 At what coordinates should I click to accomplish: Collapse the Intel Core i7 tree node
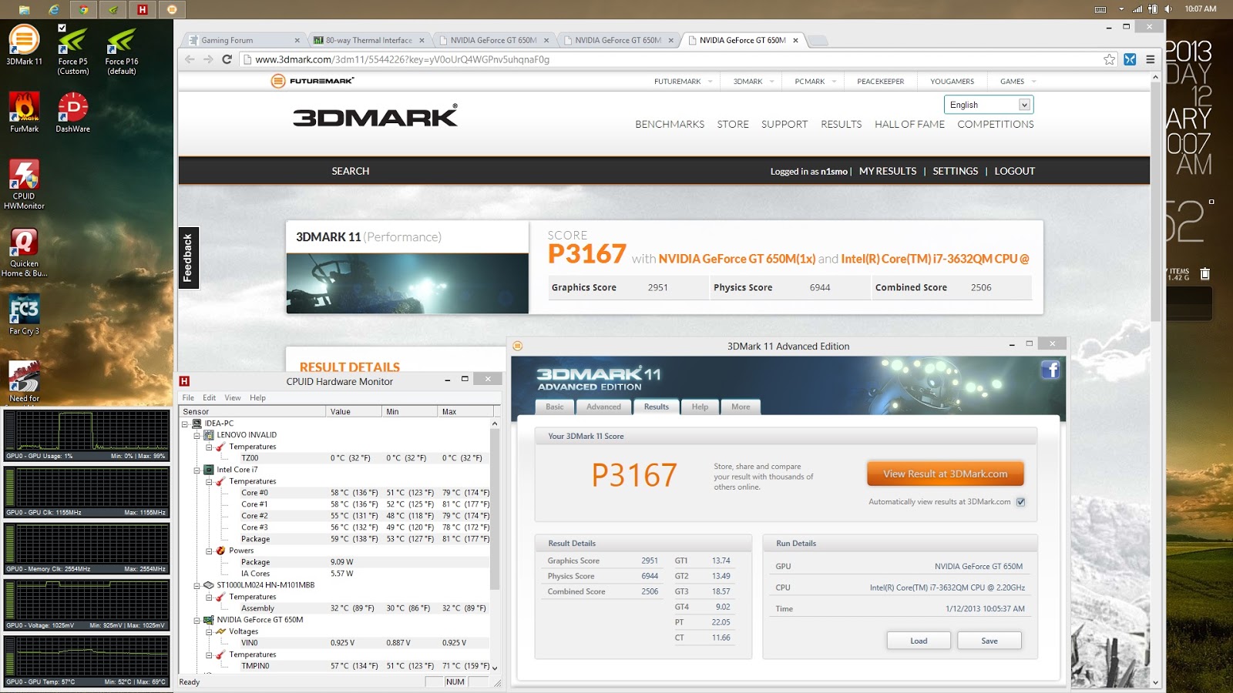(197, 470)
